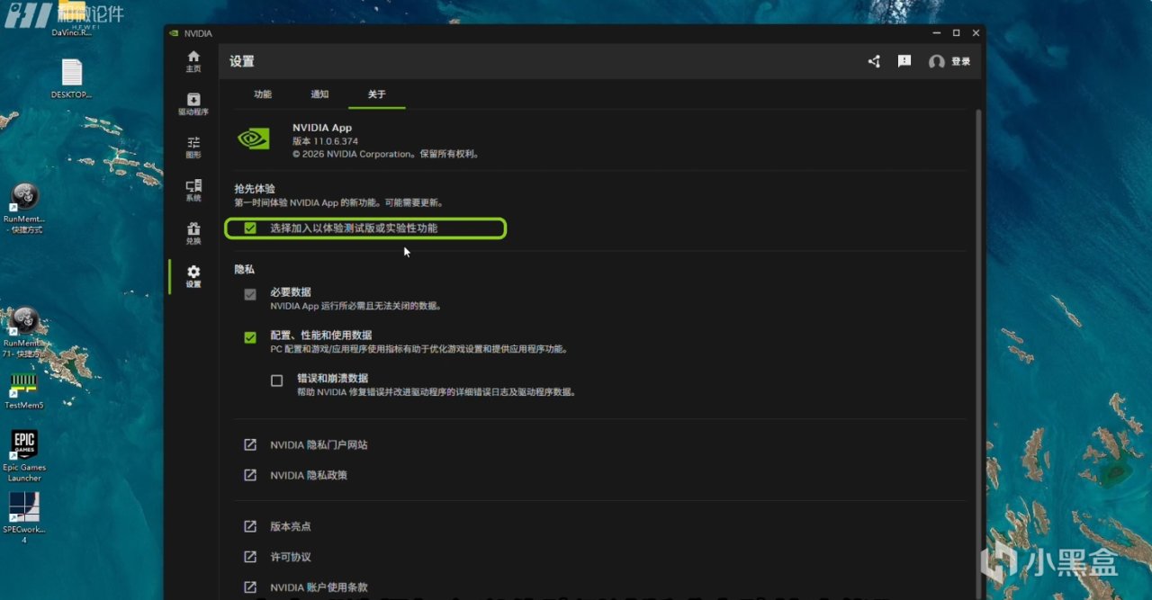Click the NVIDIA title bar logo

click(174, 34)
